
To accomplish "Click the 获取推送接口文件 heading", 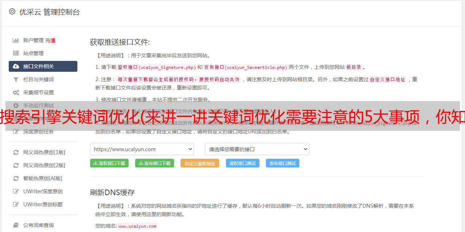I will [120, 42].
